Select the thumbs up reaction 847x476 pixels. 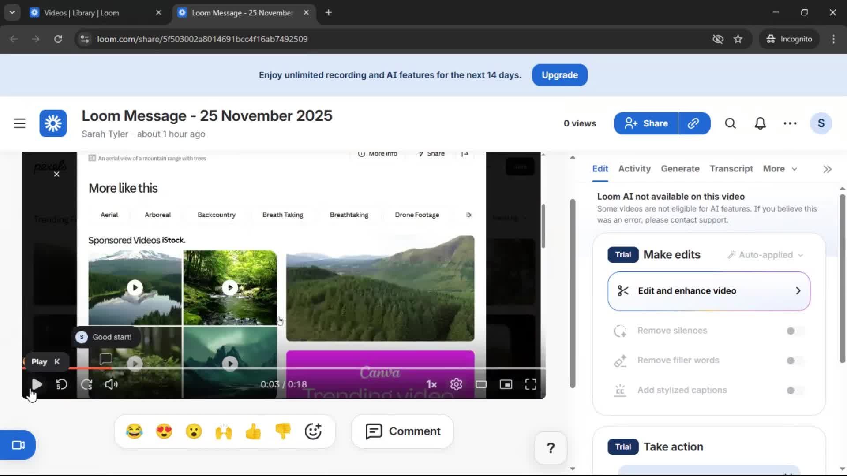point(253,431)
